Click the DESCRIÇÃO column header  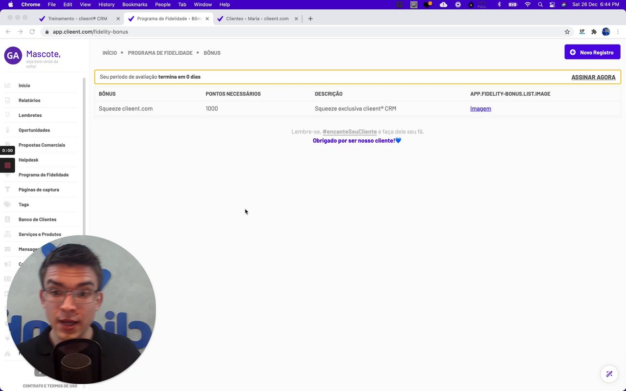329,94
